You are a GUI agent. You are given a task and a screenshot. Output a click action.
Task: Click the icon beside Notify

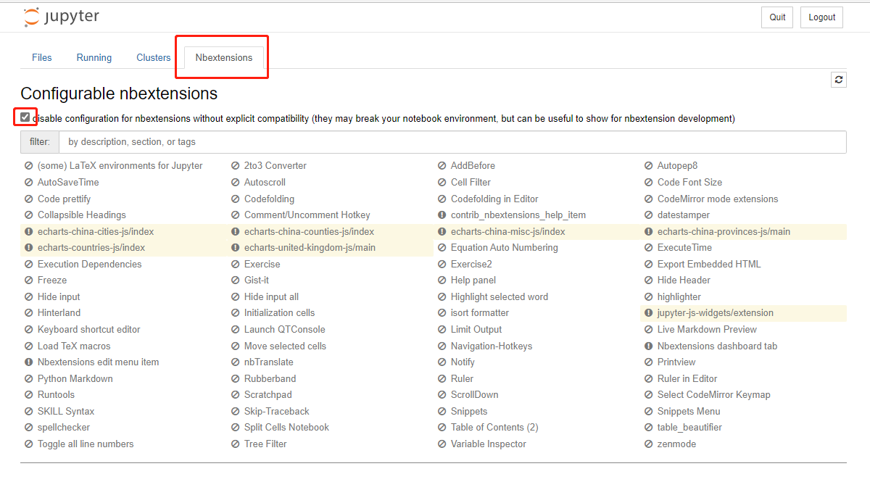point(442,362)
